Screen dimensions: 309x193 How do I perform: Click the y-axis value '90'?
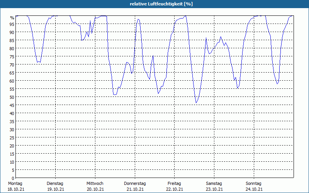tap(12, 32)
